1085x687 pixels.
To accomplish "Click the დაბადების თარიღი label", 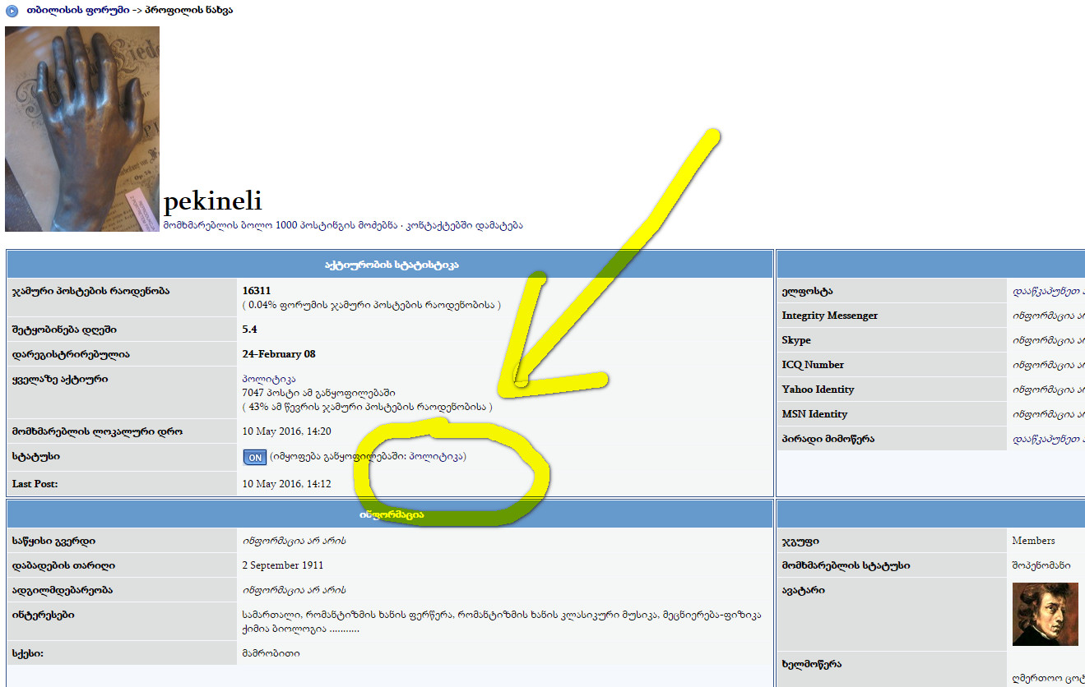I will click(x=63, y=565).
